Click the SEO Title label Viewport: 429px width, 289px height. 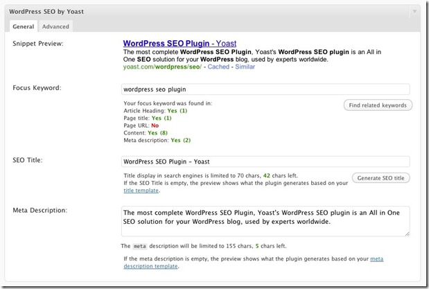click(x=27, y=160)
